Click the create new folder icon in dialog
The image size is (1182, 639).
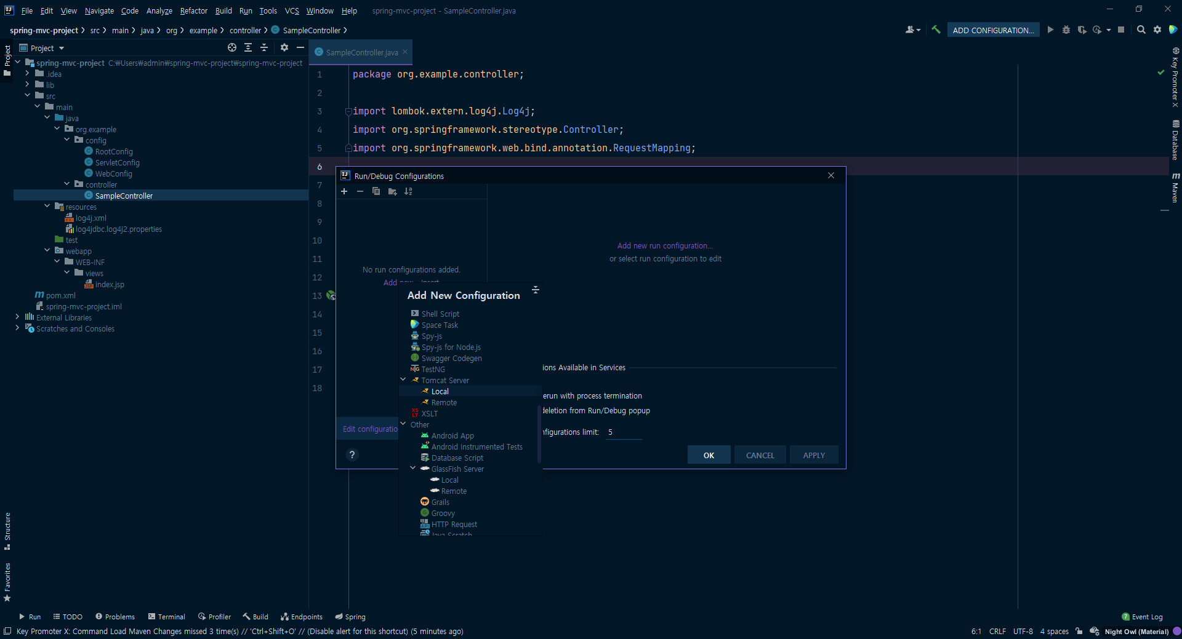[x=392, y=191]
